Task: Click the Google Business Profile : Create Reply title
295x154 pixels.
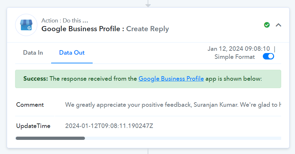Action: (105, 29)
